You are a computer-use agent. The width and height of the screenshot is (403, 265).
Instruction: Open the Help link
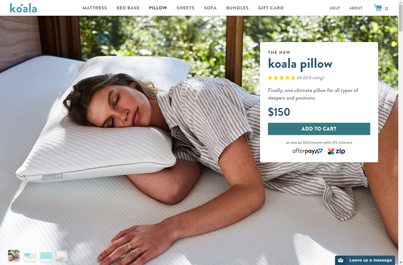click(335, 8)
